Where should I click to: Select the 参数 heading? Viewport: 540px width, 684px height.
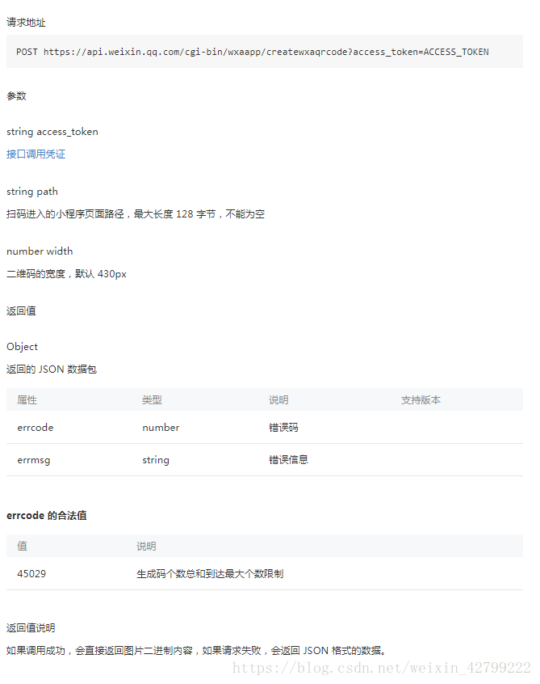[x=17, y=96]
